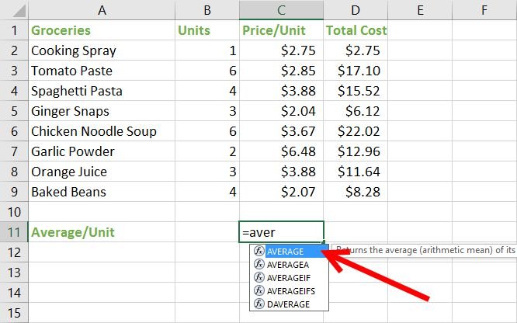Click the $22.02 total cost cell
Image resolution: width=517 pixels, height=323 pixels.
pos(356,131)
